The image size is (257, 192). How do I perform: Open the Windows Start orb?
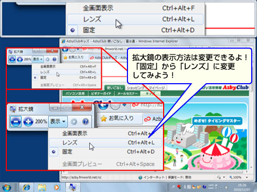click(x=6, y=187)
